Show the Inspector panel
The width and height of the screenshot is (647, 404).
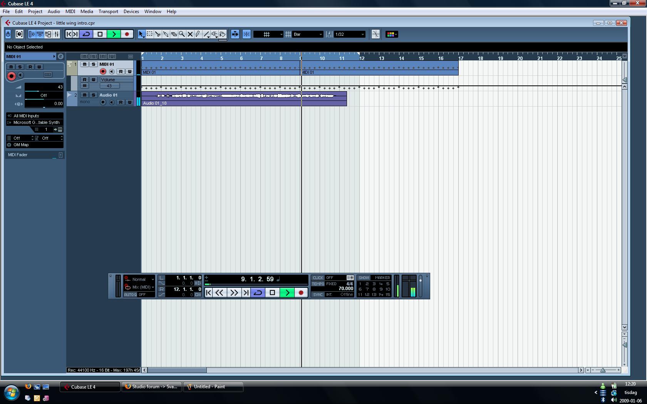tap(32, 34)
